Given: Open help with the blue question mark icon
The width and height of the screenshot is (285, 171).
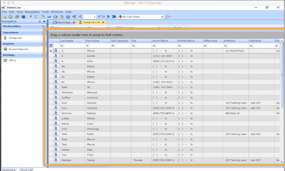Looking at the screenshot, I should [68, 17].
